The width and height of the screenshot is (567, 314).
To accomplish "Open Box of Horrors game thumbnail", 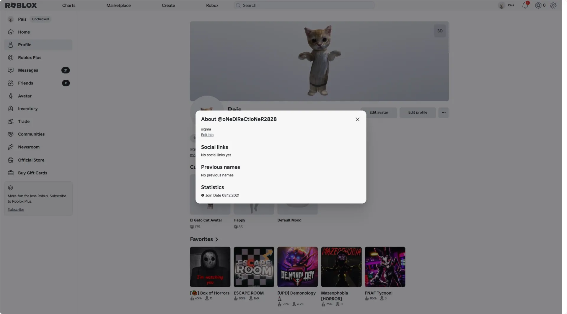I will pos(210,267).
